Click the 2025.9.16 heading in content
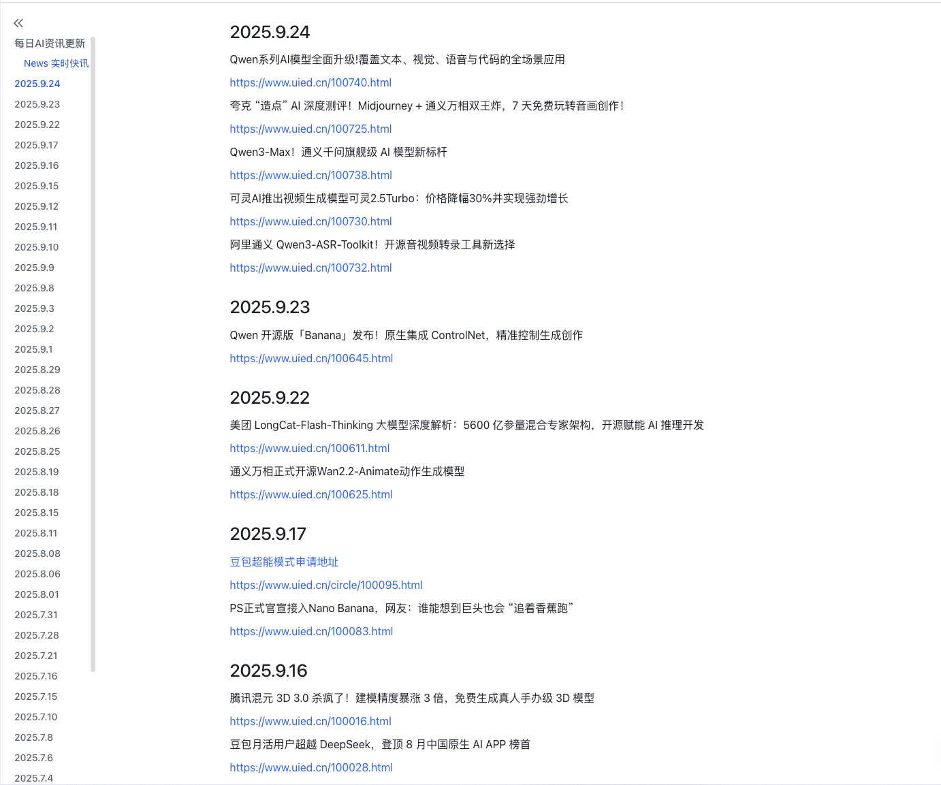 pyautogui.click(x=268, y=671)
